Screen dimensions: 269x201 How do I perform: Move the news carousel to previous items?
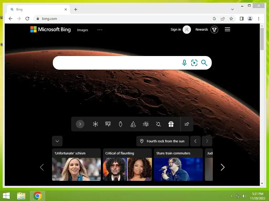[42, 167]
